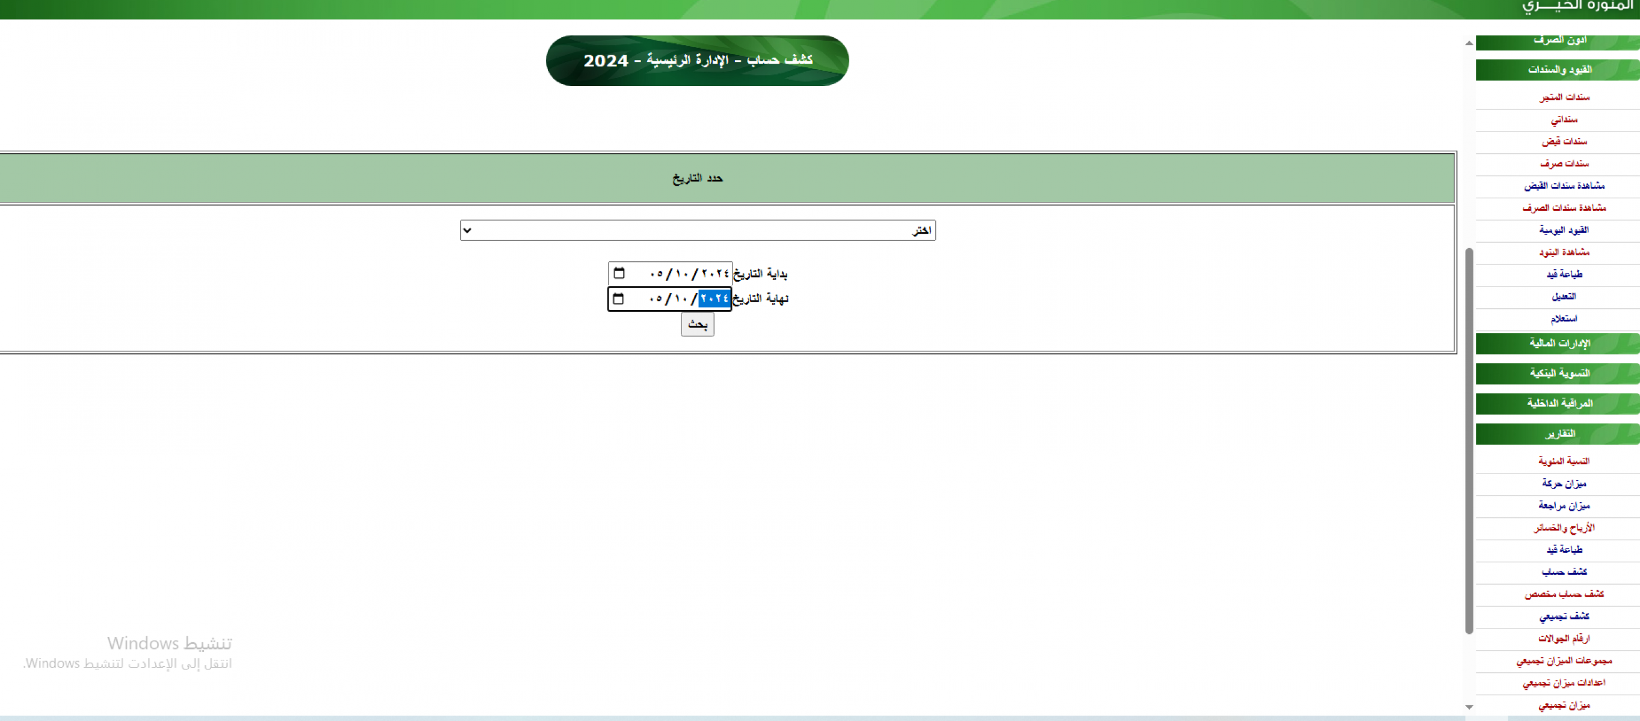This screenshot has height=721, width=1640.
Task: Open the اختر account dropdown
Action: [x=697, y=230]
